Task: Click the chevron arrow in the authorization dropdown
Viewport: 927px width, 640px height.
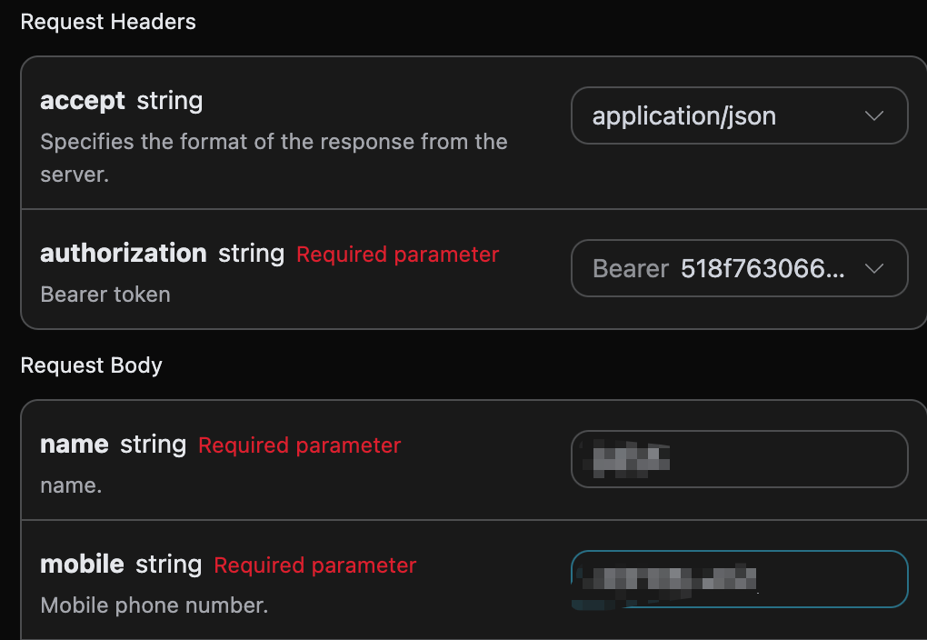Action: coord(874,269)
